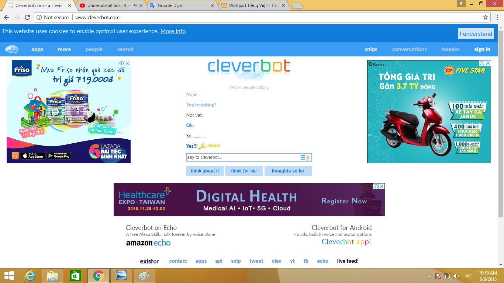Viewport: 504px width, 283px height.
Task: Click the tweet footer link
Action: [x=256, y=261]
